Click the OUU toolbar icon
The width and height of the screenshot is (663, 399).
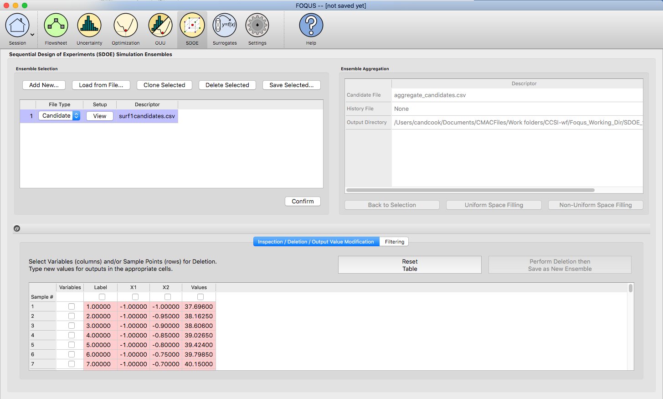160,26
